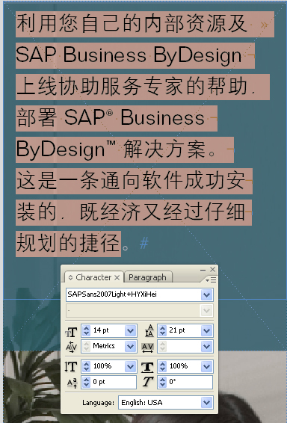This screenshot has width=290, height=423.
Task: Click the last line 规划的捷径
Action: [x=68, y=244]
